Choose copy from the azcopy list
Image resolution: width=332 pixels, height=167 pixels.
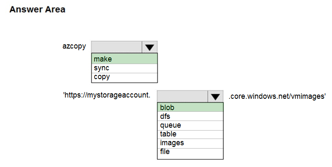(x=124, y=77)
